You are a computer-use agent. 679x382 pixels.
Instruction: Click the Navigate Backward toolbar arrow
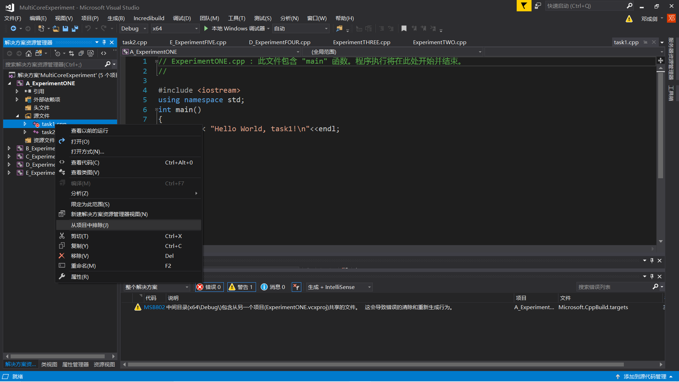pos(13,29)
